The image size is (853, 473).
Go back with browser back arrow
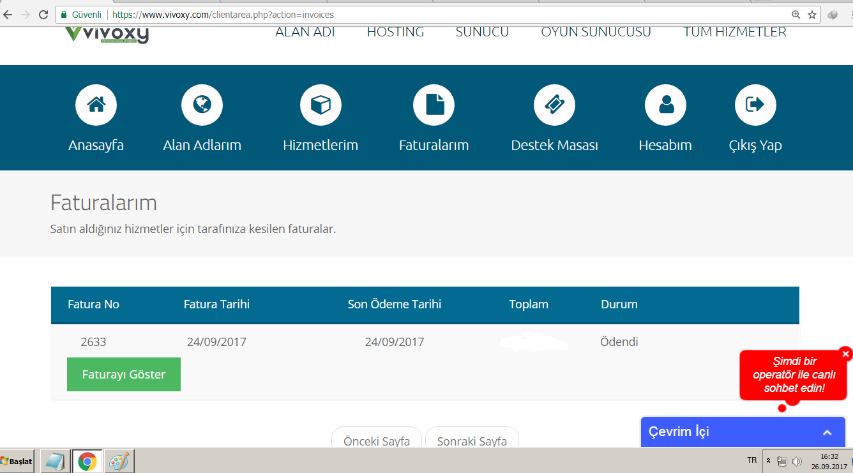pos(9,14)
